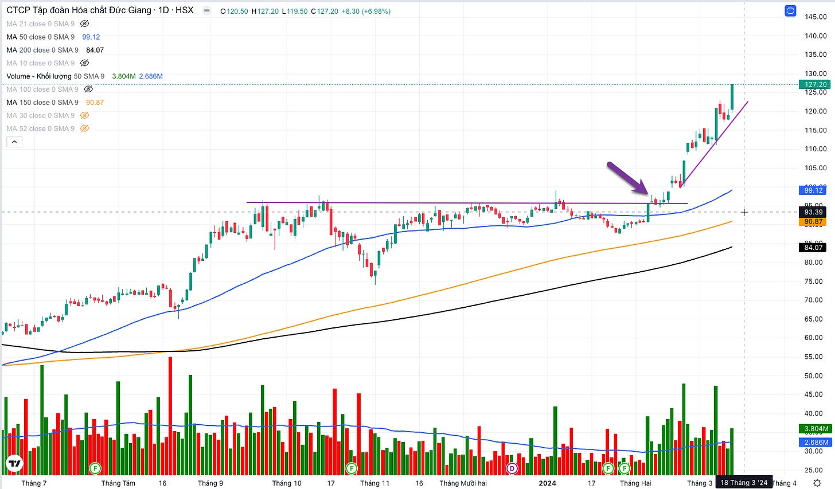
Task: Toggle the orange eye icon for MA 52
Action: tap(84, 128)
